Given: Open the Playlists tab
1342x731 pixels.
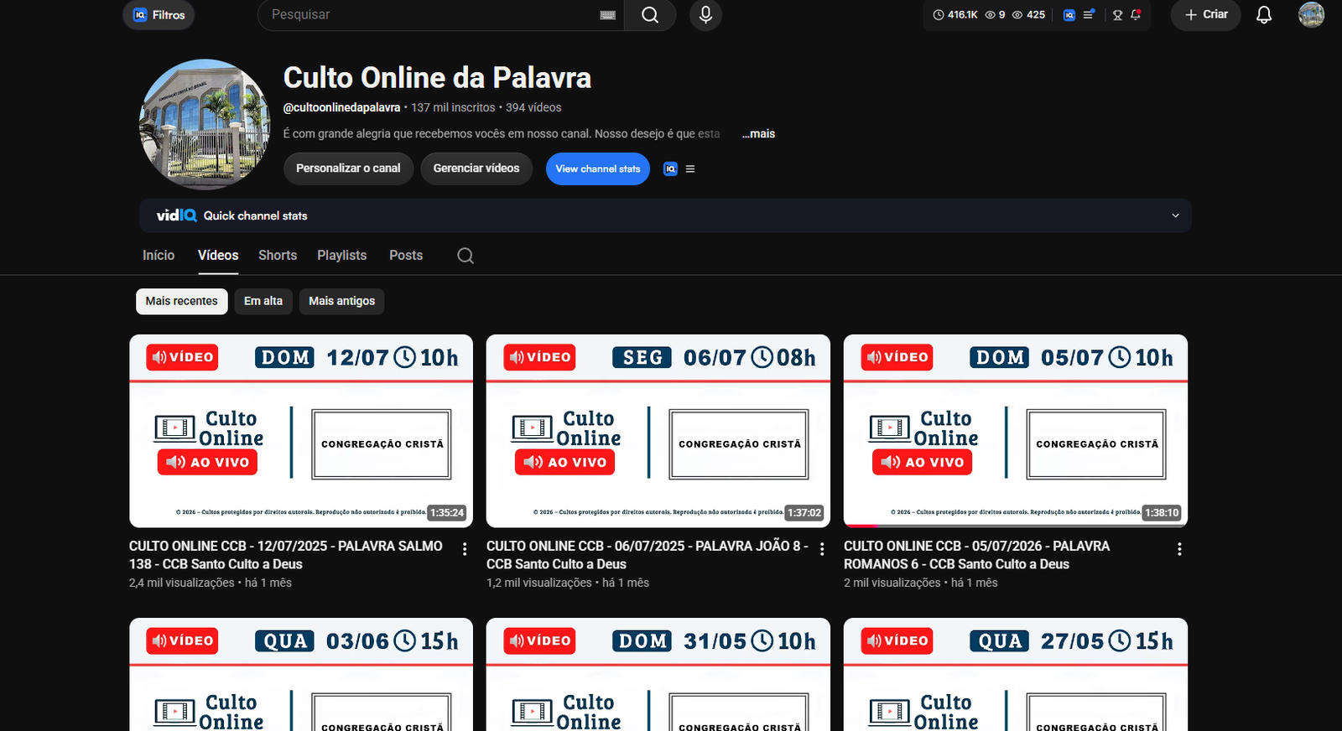Looking at the screenshot, I should pos(341,256).
